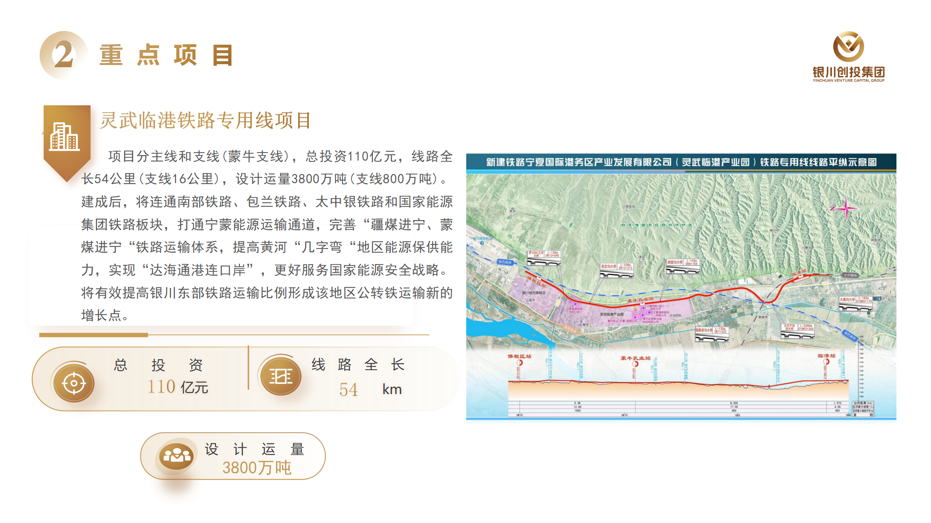Click the building icon on gold banner

tap(65, 137)
